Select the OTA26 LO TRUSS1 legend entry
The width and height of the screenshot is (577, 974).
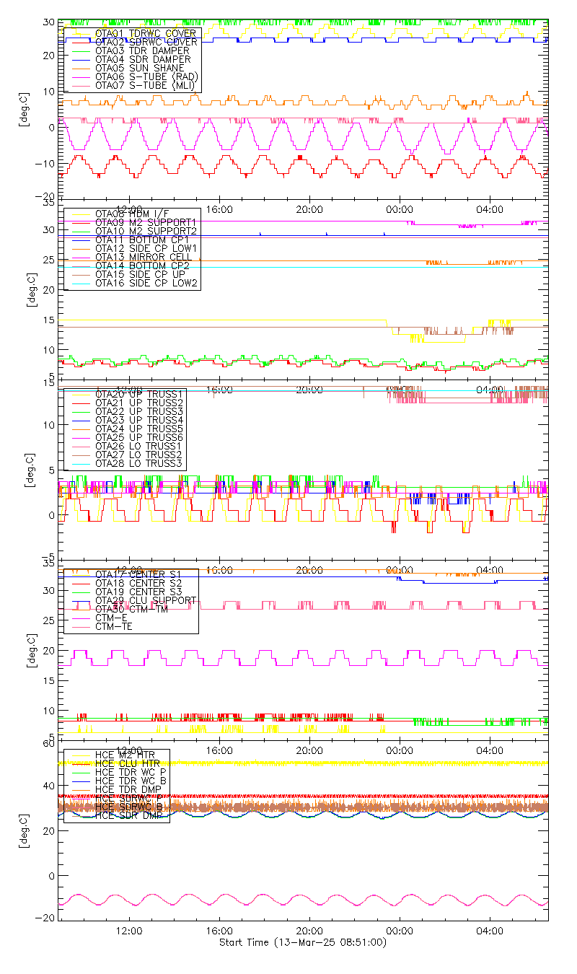click(x=139, y=445)
